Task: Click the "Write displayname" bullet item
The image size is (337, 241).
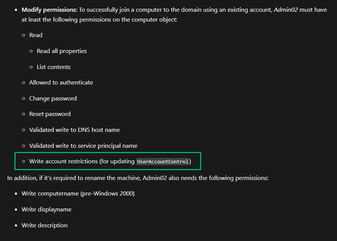Action: pos(46,210)
